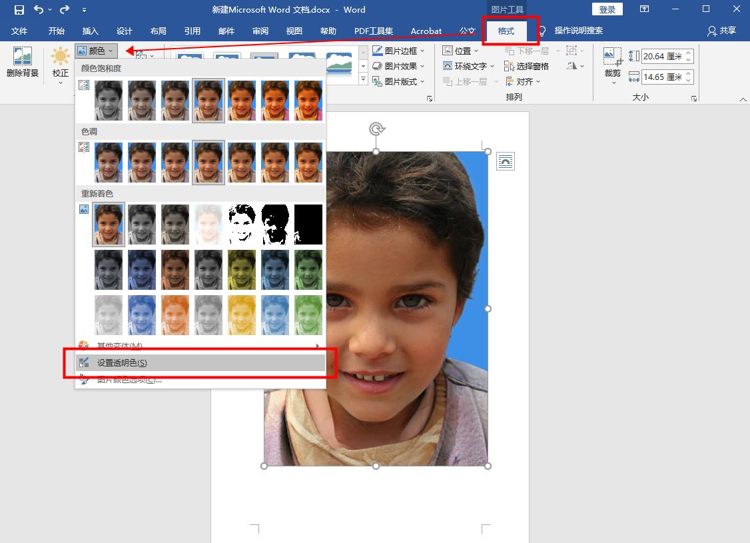Click the Share (共享) button
This screenshot has width=750, height=543.
click(722, 31)
